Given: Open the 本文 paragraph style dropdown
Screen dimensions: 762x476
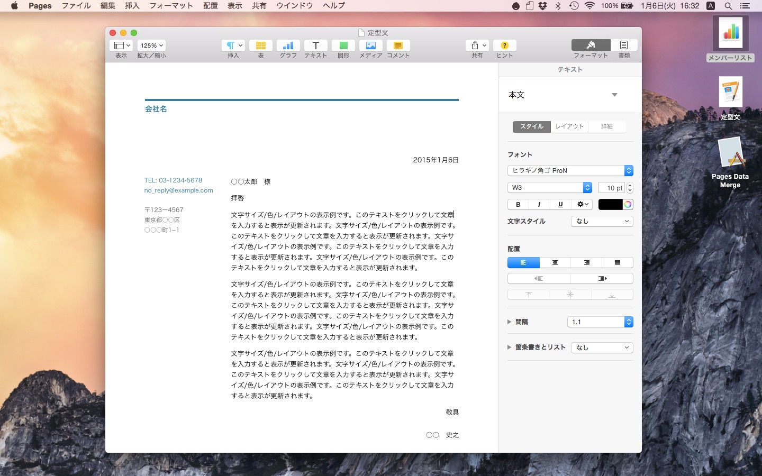Looking at the screenshot, I should [570, 95].
